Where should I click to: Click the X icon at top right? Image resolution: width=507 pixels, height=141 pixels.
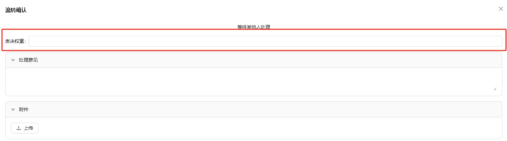(501, 9)
